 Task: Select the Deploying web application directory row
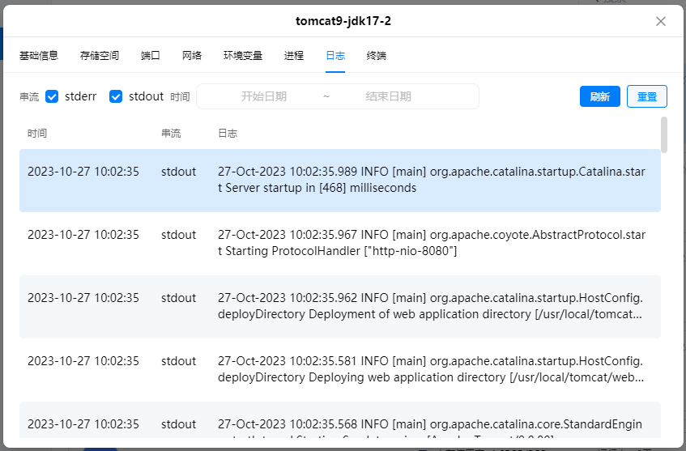click(339, 369)
